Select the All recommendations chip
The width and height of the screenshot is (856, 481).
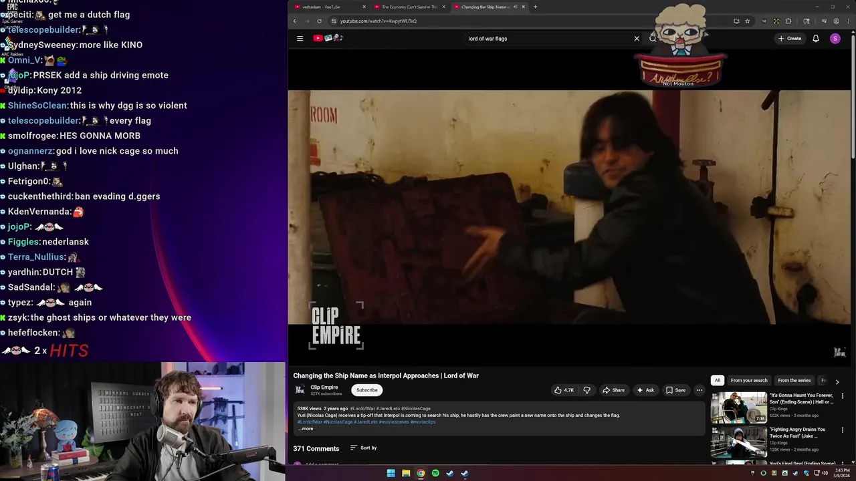click(x=718, y=380)
